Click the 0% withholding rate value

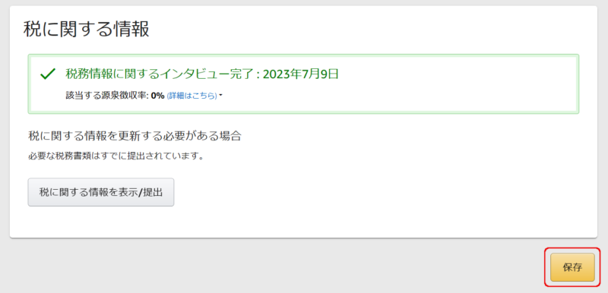[x=158, y=96]
